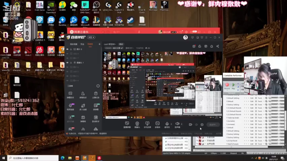Viewport: 287px width, 161px height.
Task: Open QQ Music desktop icon
Action: (x=62, y=6)
